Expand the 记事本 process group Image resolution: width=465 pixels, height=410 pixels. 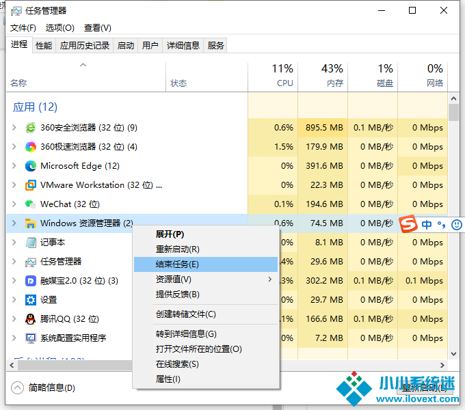[x=14, y=243]
